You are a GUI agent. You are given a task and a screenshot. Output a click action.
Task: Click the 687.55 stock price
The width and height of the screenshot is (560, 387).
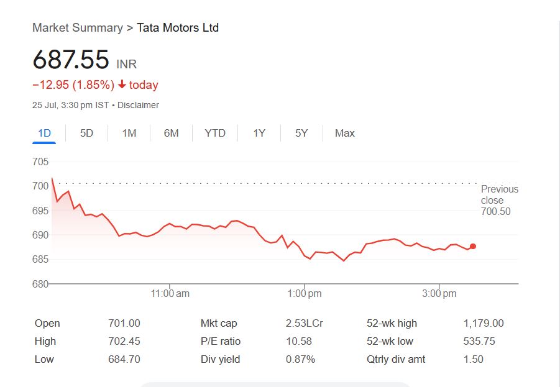pos(71,60)
